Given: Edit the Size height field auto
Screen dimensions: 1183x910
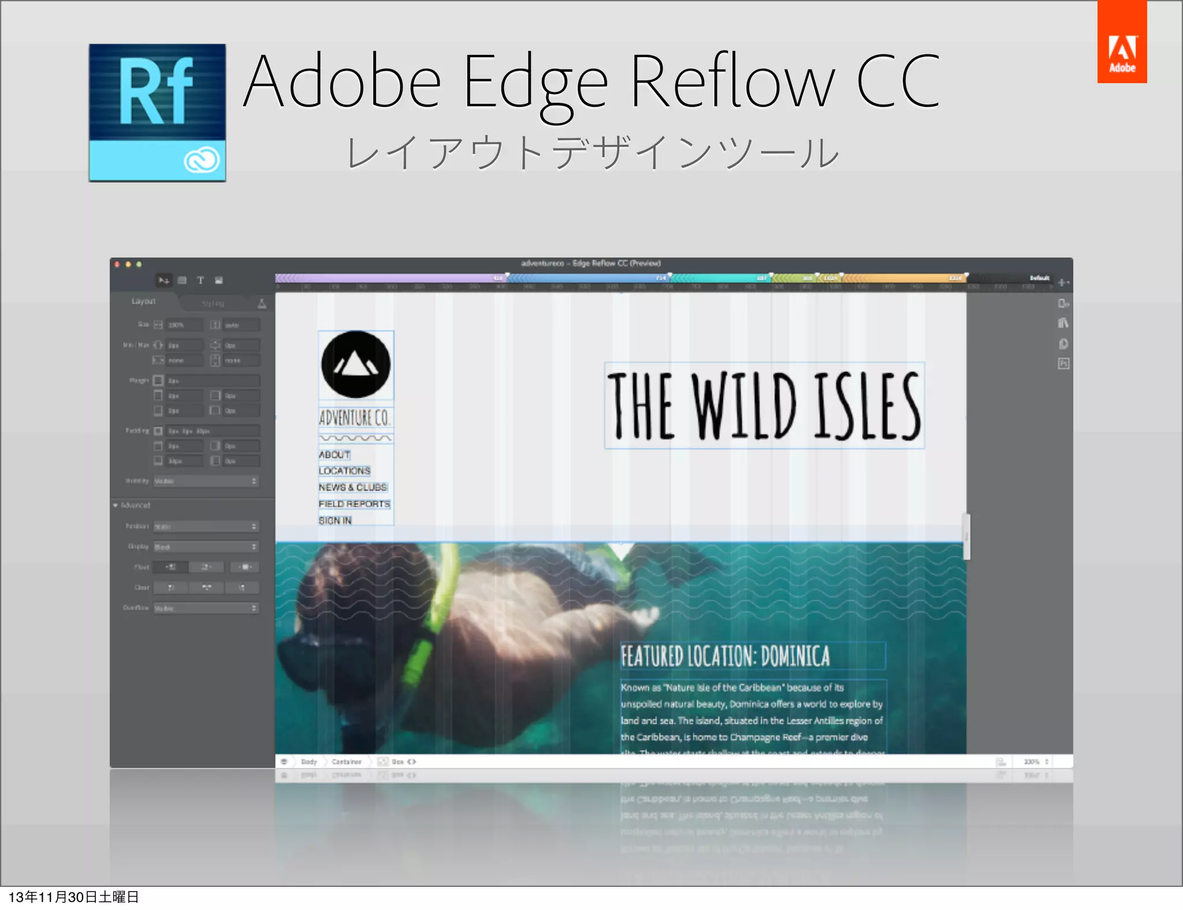Looking at the screenshot, I should [x=241, y=325].
